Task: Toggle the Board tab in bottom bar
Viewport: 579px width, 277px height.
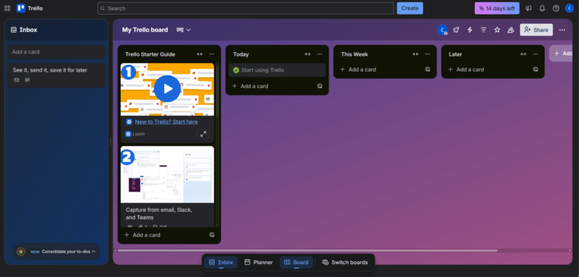Action: coord(296,263)
